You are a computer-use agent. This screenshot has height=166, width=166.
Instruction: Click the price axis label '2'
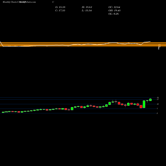click(x=157, y=113)
